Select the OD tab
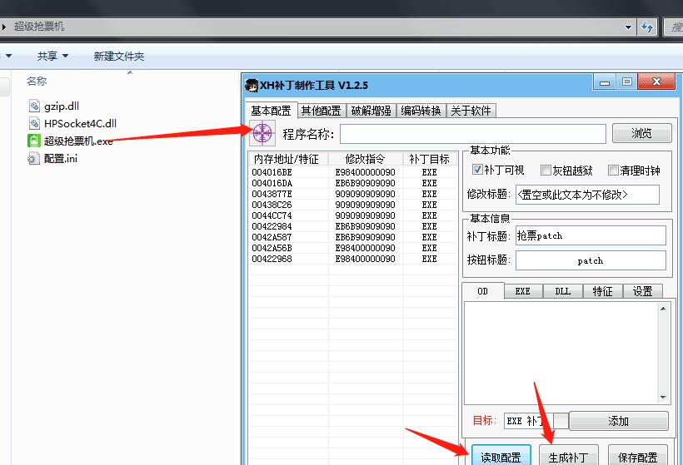This screenshot has height=465, width=683. coord(482,291)
